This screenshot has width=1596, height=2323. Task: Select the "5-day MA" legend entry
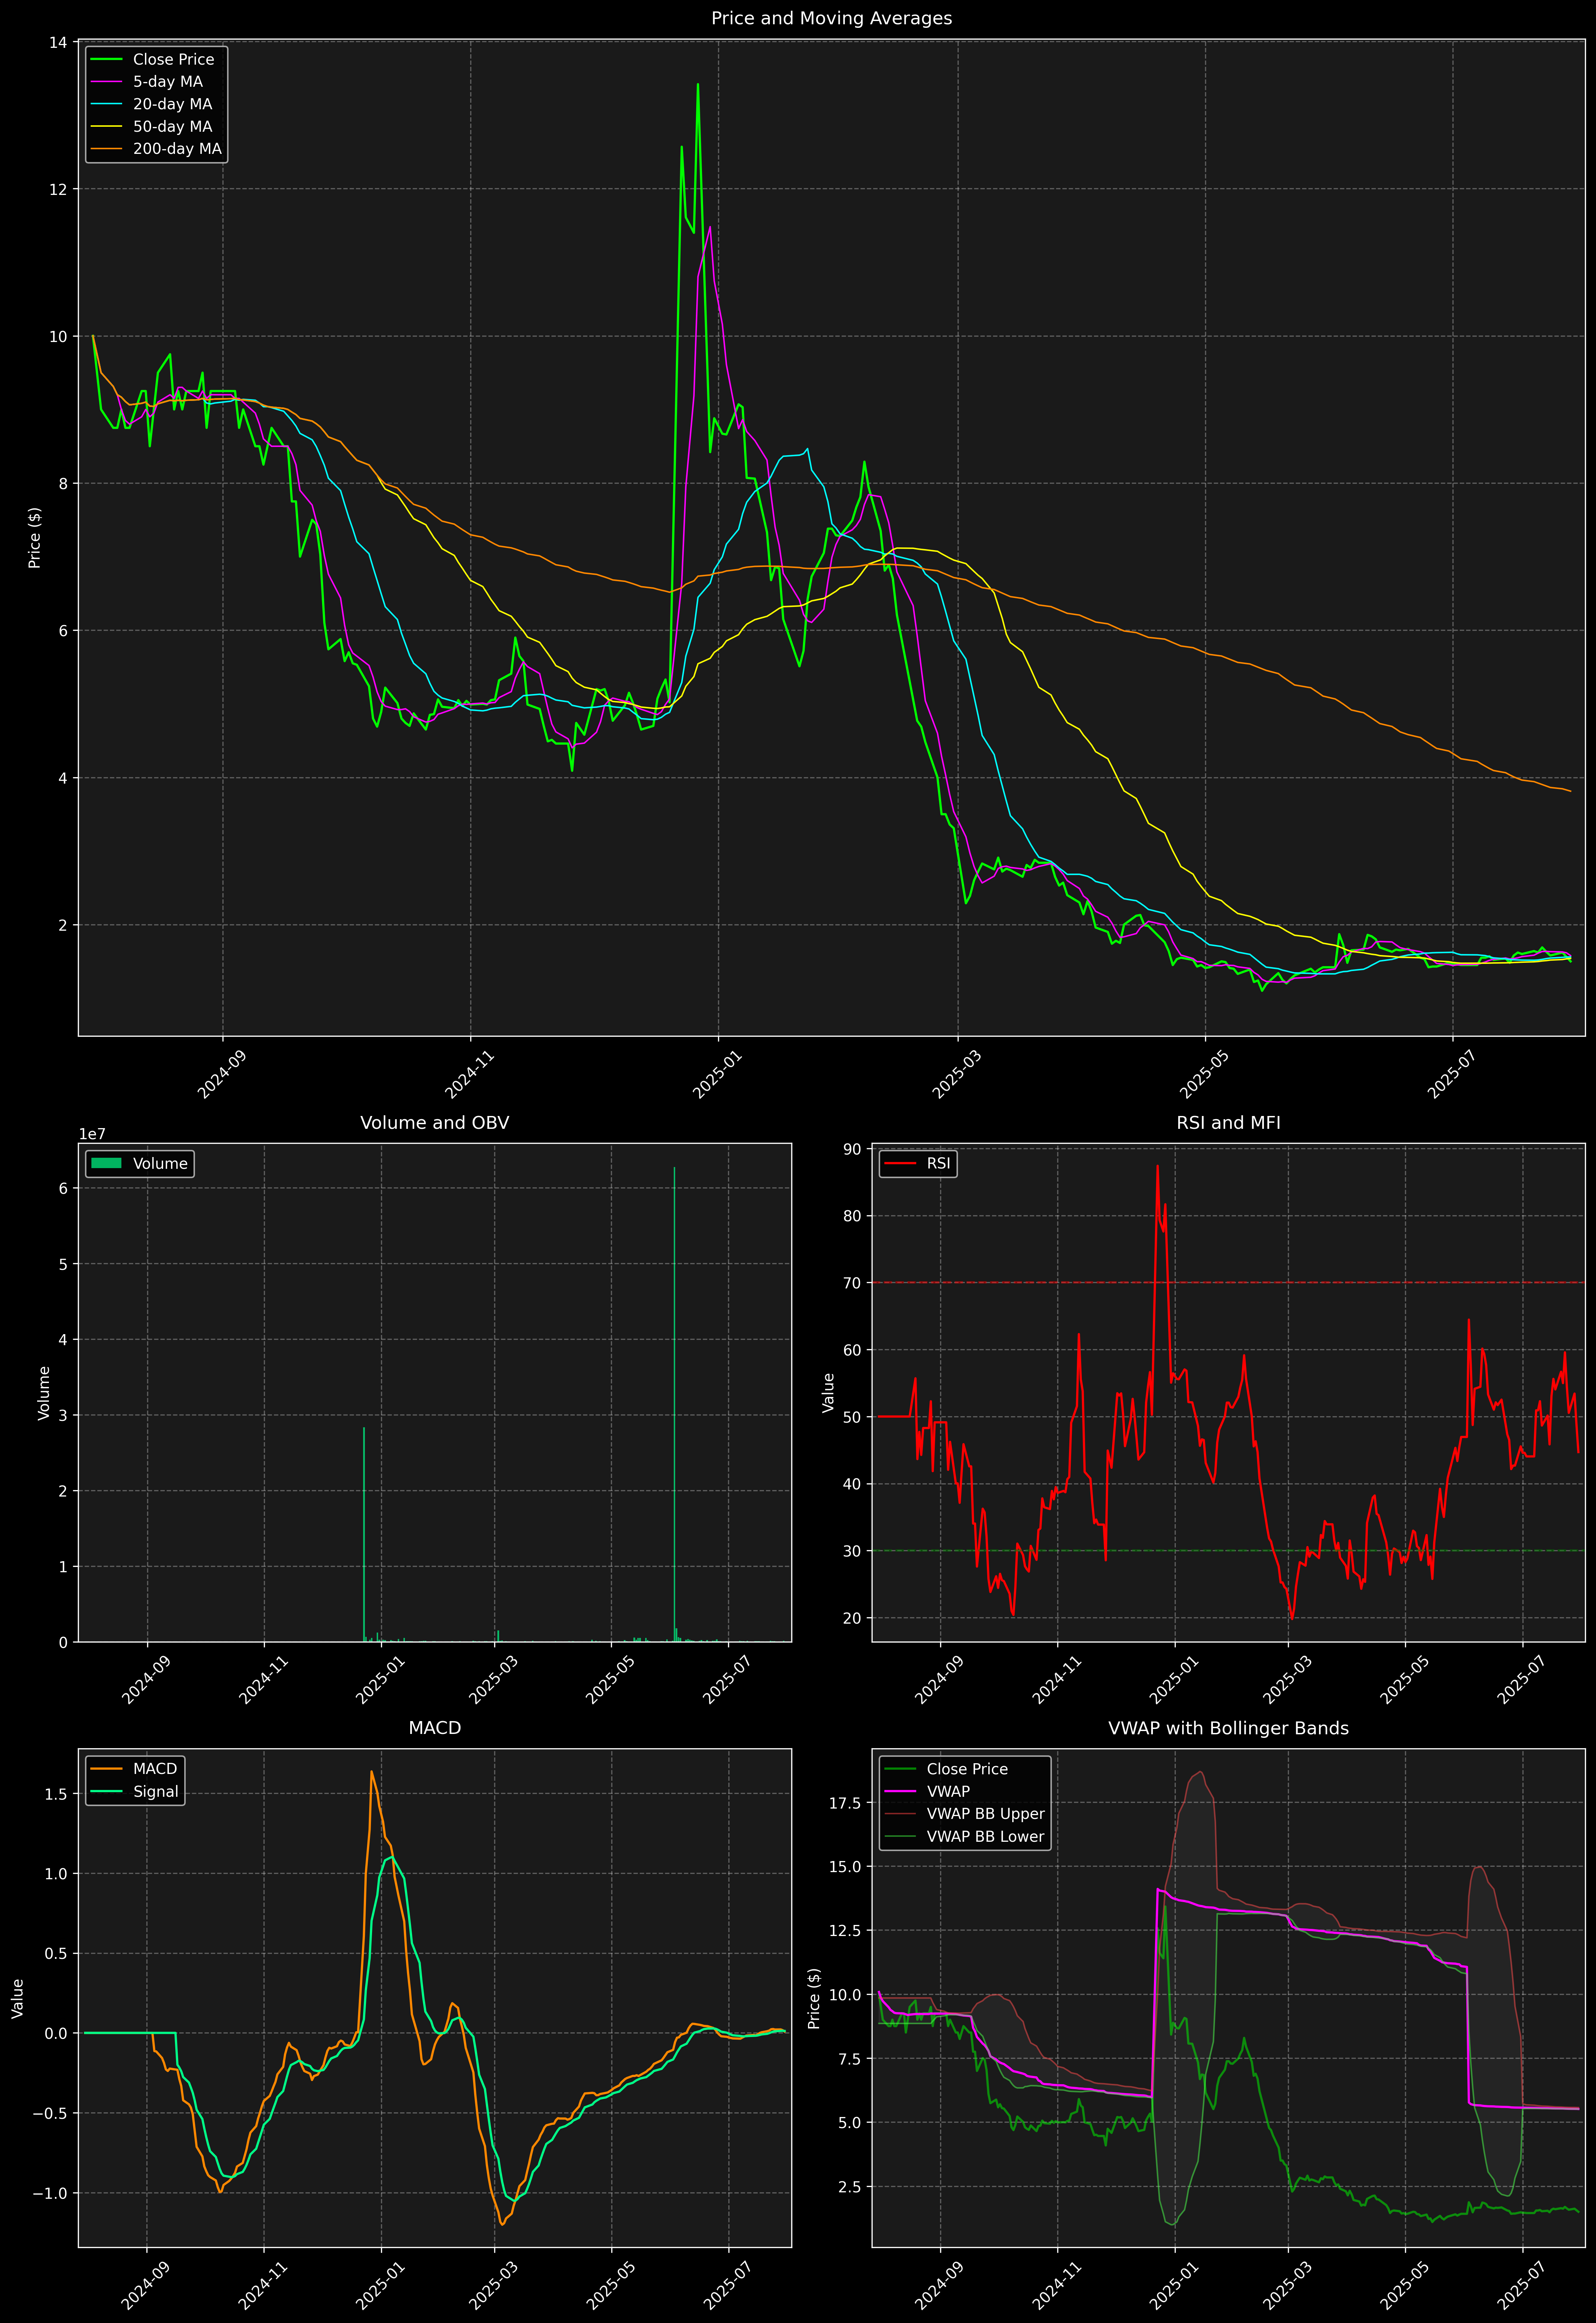tap(168, 82)
